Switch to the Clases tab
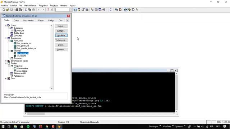The height and width of the screenshot is (129, 230). click(41, 20)
